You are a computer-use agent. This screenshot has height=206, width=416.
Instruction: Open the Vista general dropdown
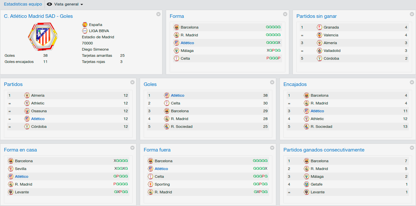coord(65,4)
